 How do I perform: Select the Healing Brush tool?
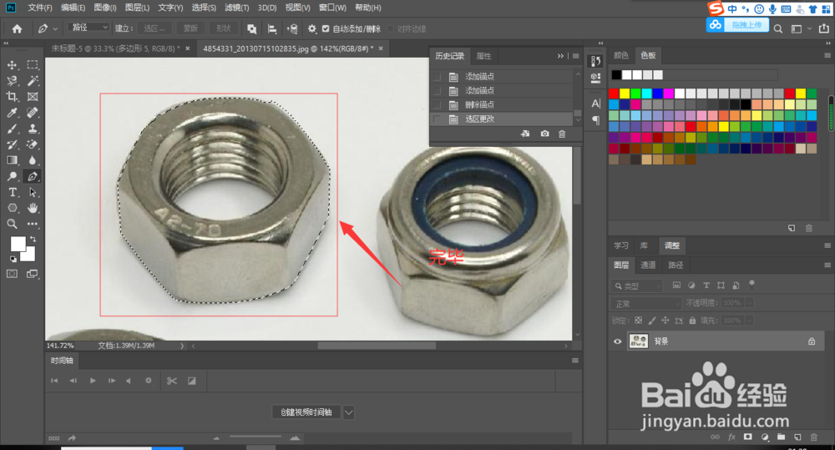33,113
